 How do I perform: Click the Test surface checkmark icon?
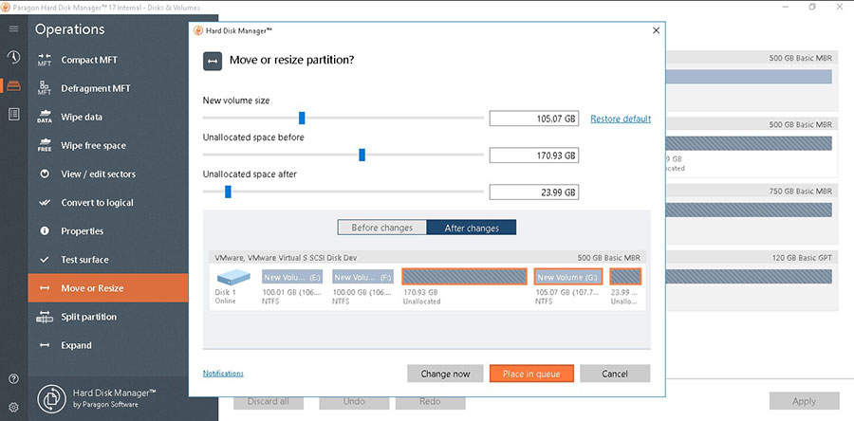point(45,260)
